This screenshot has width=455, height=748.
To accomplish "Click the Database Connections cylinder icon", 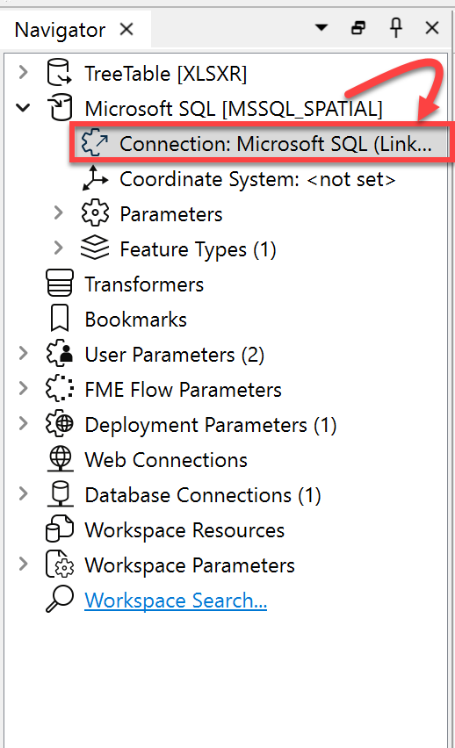I will coord(60,494).
